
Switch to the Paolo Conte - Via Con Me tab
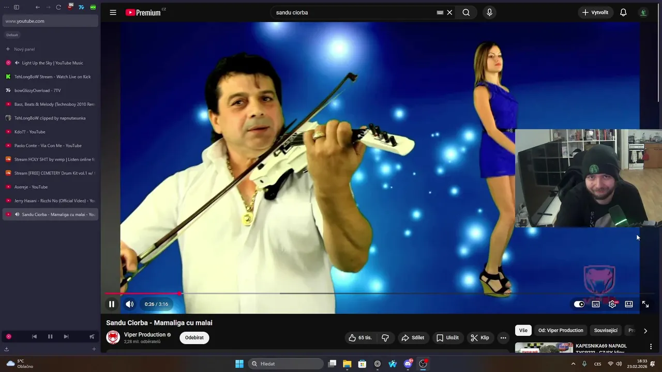tap(50, 146)
